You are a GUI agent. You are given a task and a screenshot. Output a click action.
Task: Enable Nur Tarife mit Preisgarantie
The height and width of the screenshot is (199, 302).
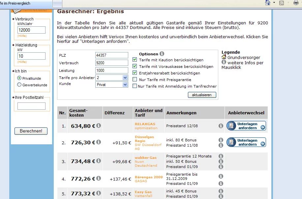click(135, 79)
